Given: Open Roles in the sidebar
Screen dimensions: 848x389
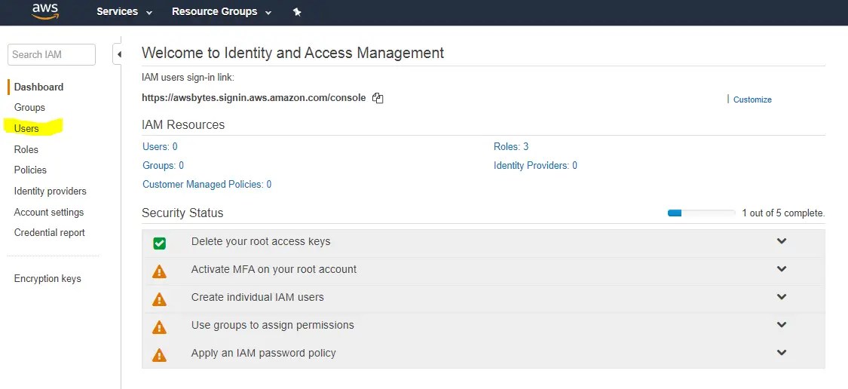Looking at the screenshot, I should click(26, 149).
